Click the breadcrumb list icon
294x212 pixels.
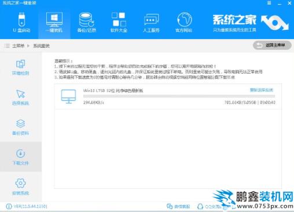(x=7, y=46)
